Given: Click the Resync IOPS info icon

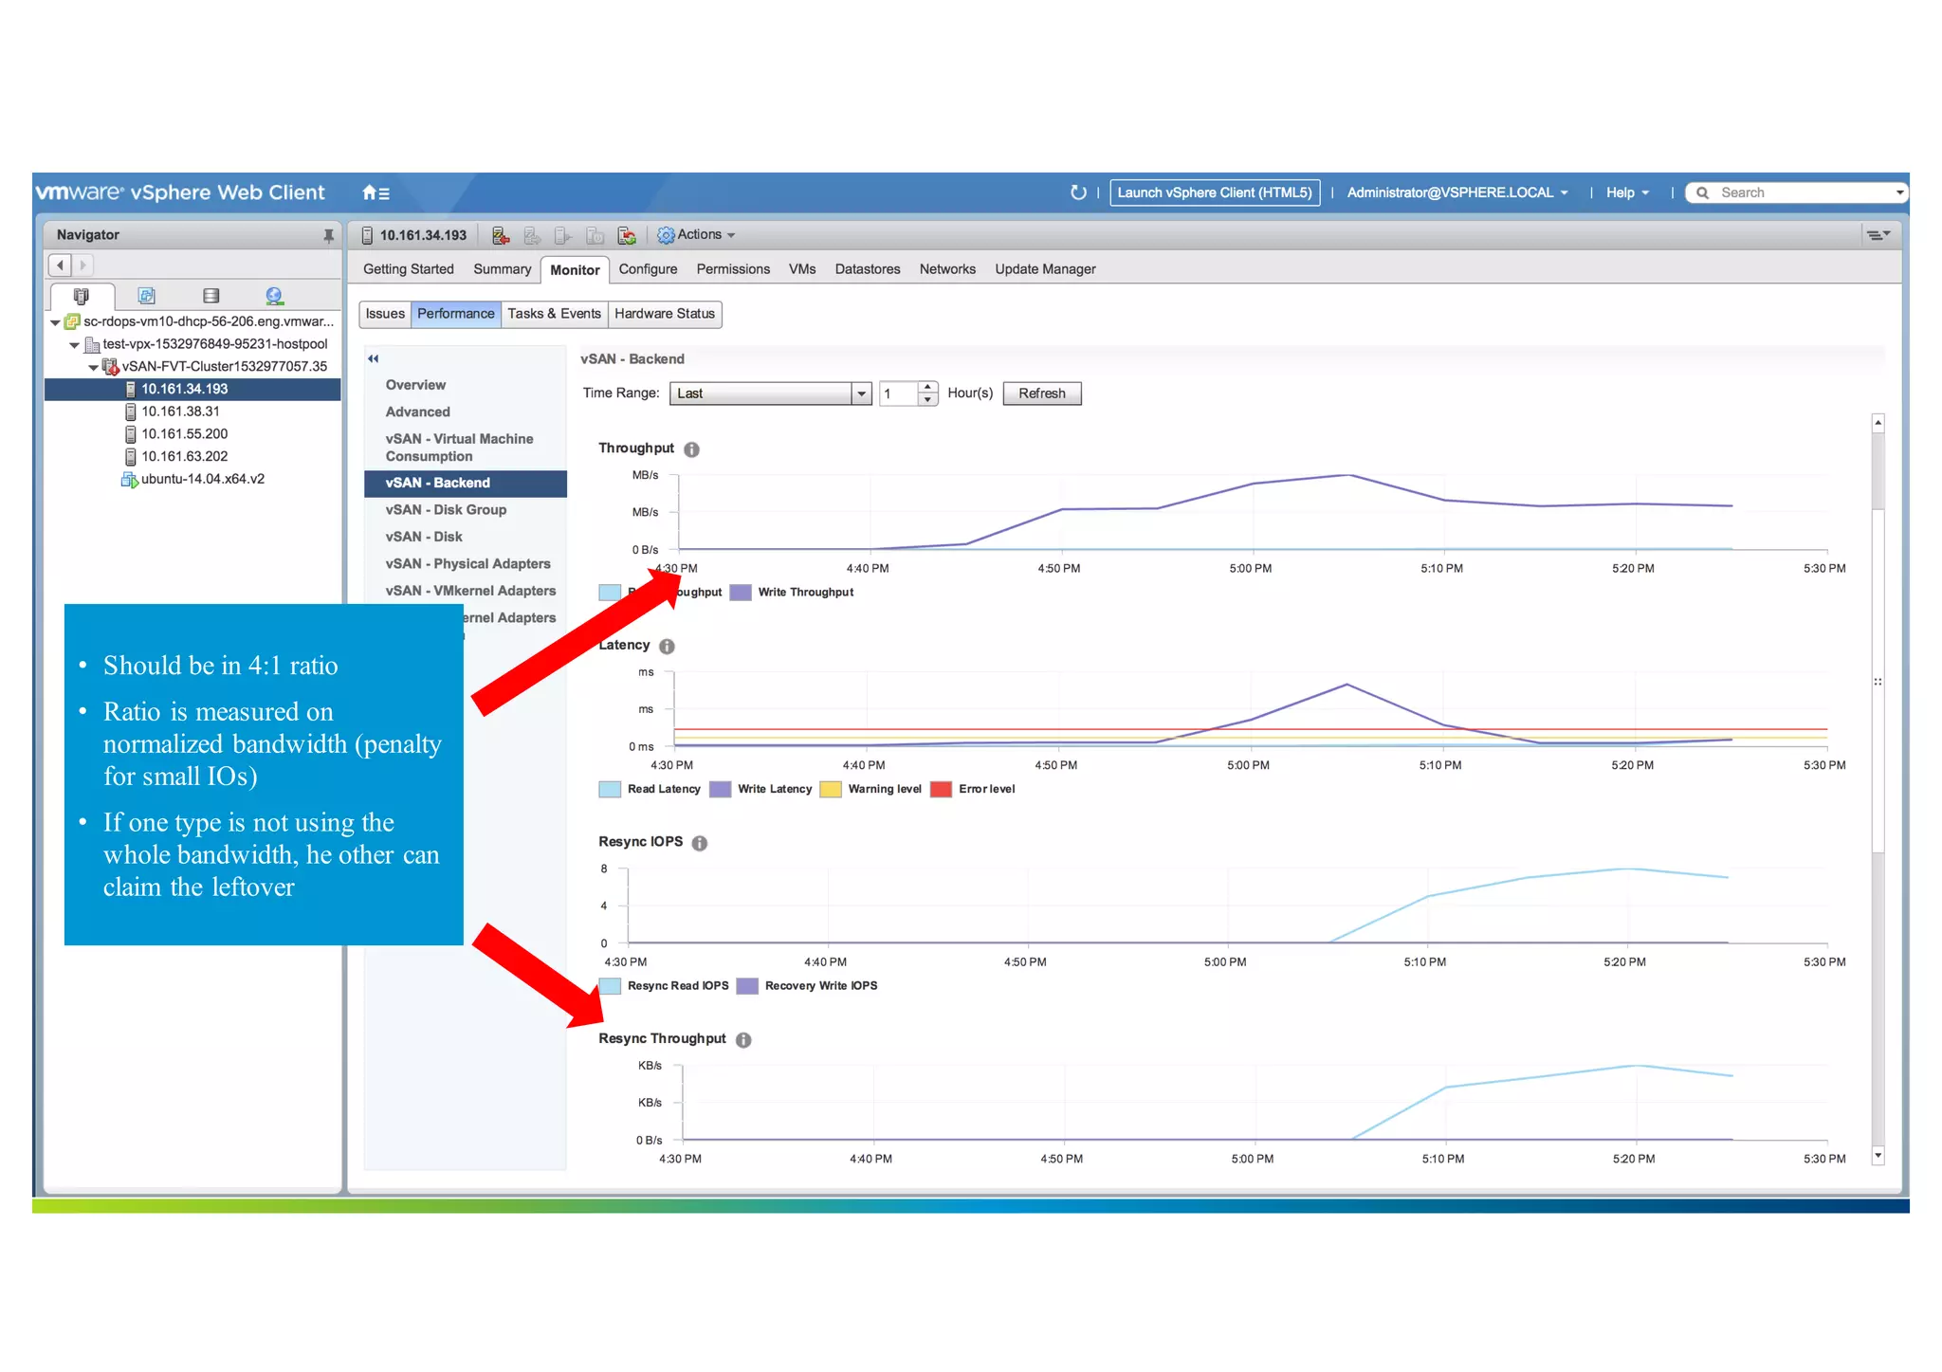Looking at the screenshot, I should tap(700, 843).
